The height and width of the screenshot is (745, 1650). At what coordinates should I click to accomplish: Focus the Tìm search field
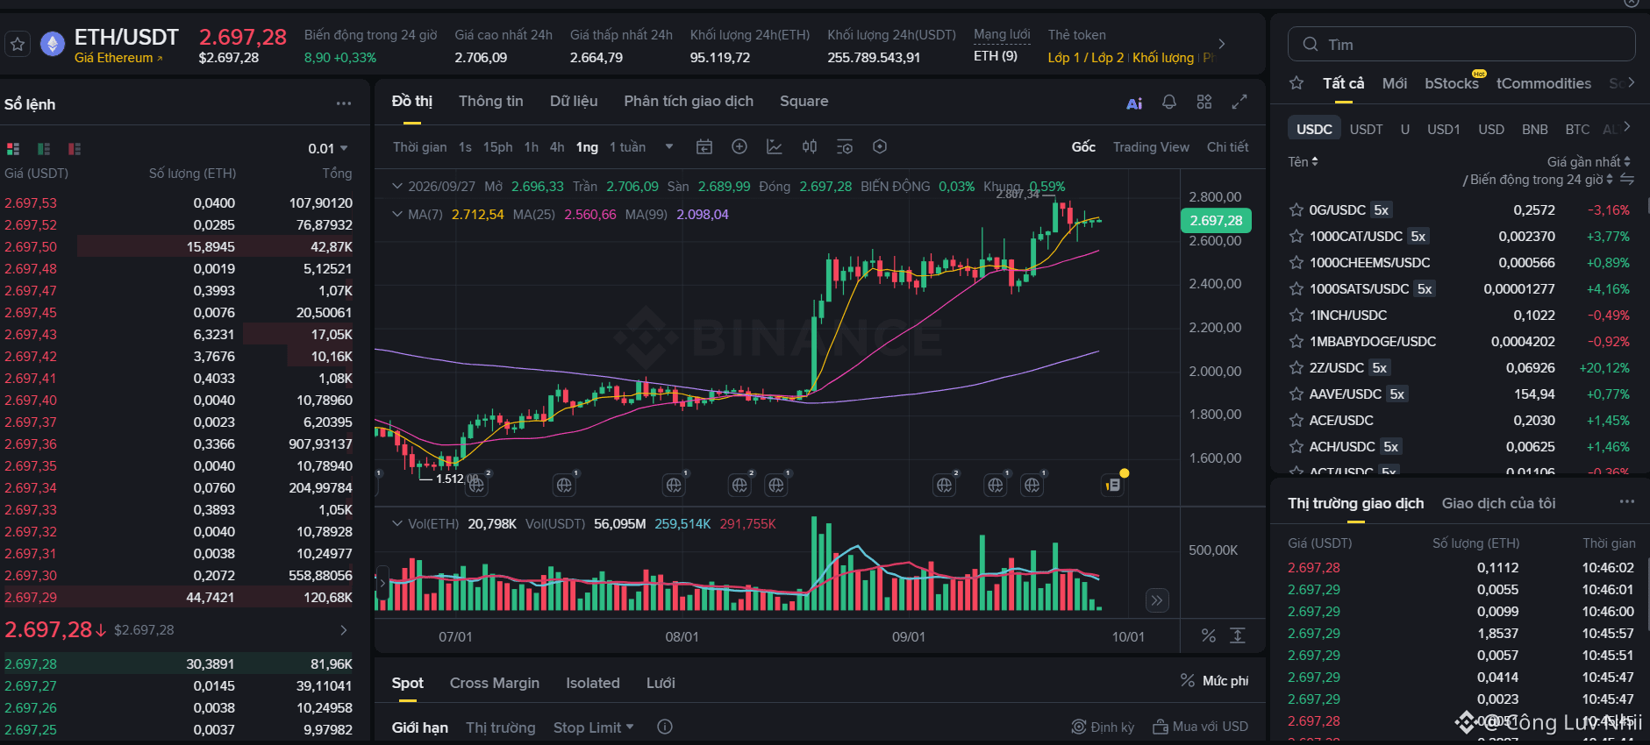tap(1461, 44)
